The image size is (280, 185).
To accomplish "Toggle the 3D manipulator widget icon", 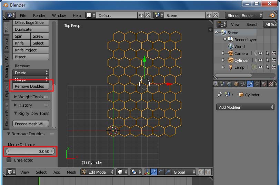I will coord(147,172).
